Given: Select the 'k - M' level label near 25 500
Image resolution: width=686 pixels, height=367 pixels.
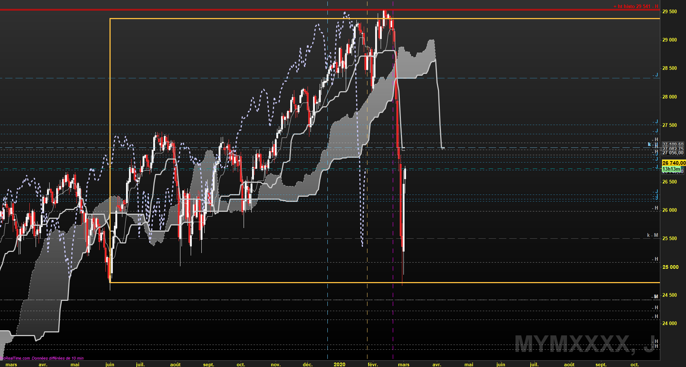Looking at the screenshot, I should tap(653, 235).
